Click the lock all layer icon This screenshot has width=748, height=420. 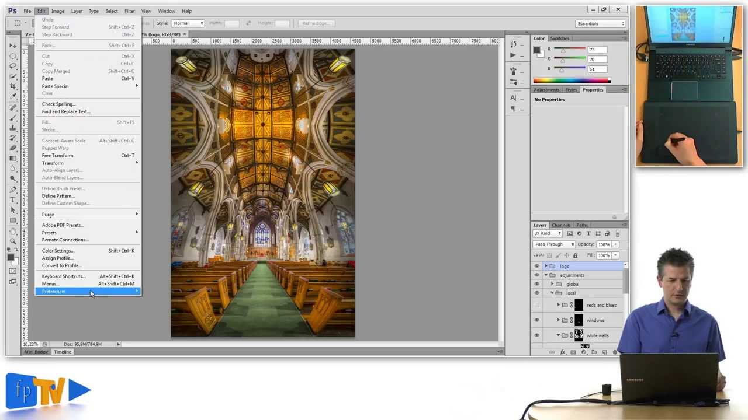tap(575, 256)
